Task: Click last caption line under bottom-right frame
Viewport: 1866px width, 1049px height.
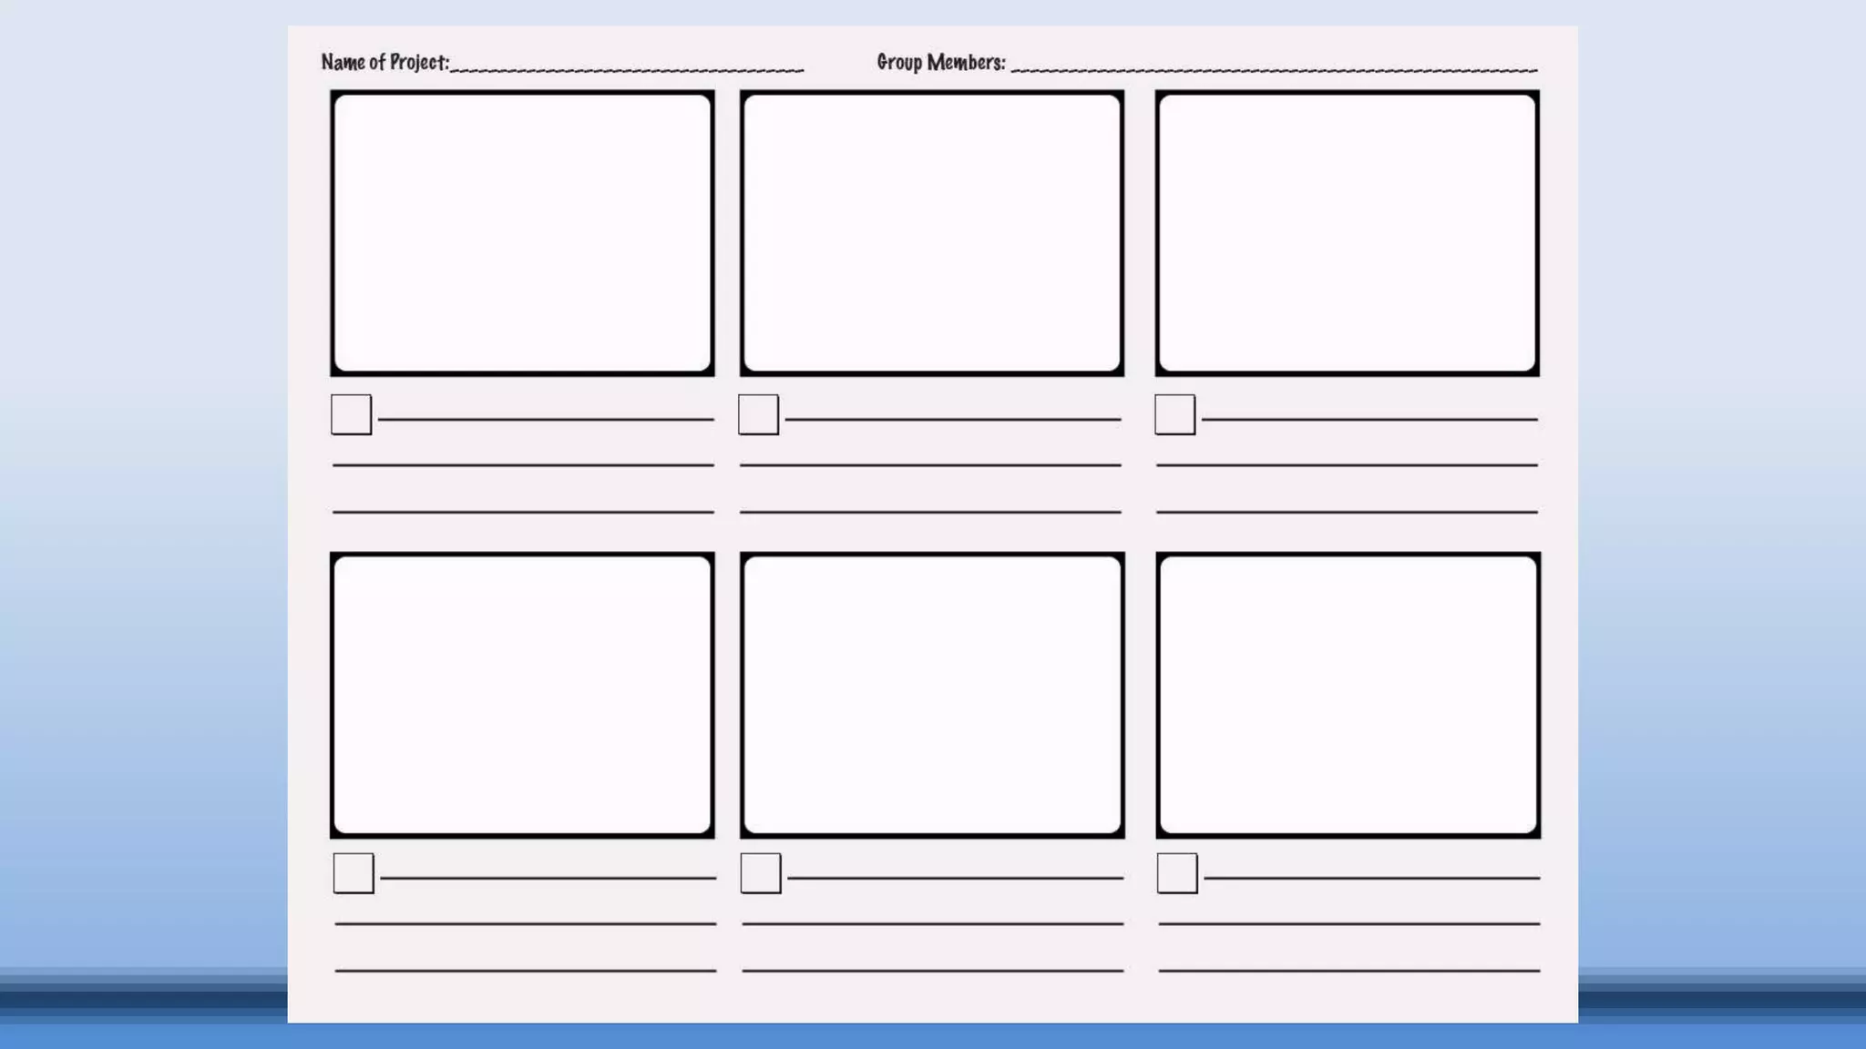Action: coord(1348,969)
